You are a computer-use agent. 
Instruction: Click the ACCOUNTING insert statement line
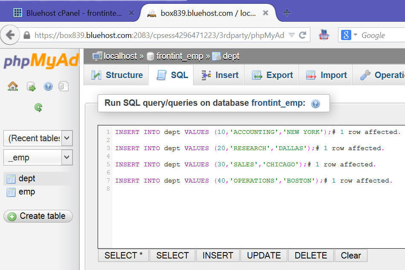tap(257, 132)
